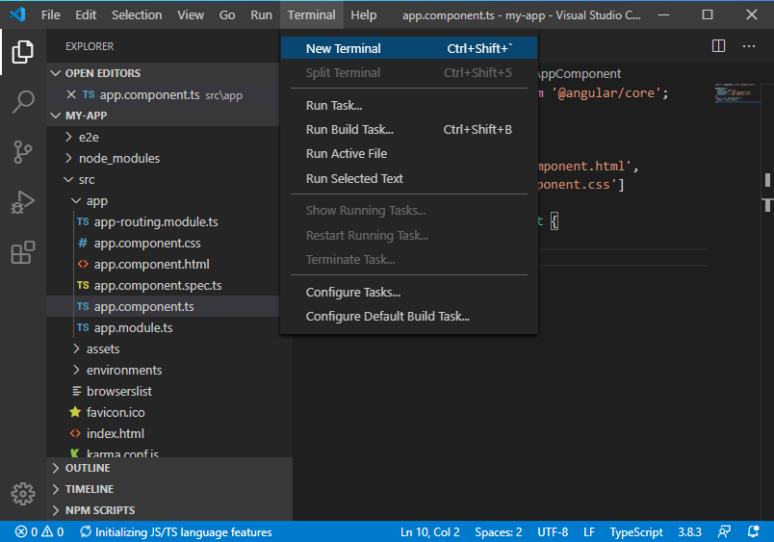Click the HTML icon of index.html

pos(75,433)
